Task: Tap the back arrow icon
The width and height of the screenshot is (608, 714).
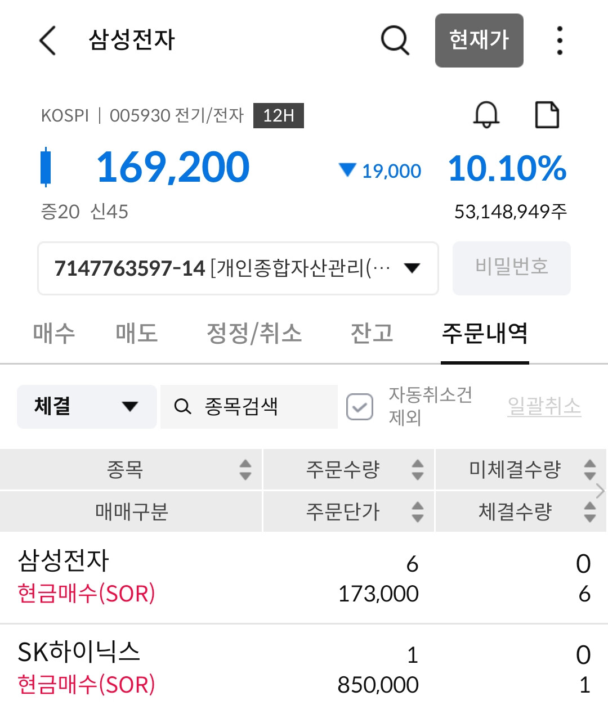Action: tap(48, 41)
